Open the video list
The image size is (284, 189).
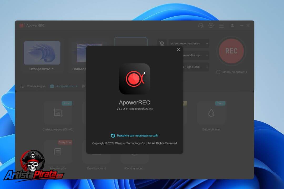(x=33, y=86)
